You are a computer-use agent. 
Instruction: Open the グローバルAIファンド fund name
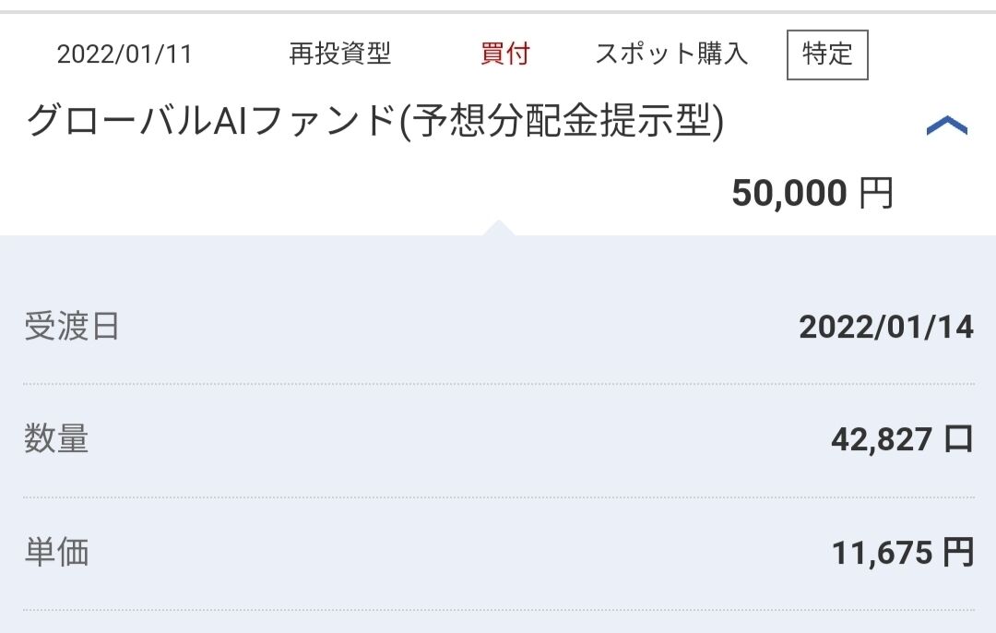coord(212,123)
